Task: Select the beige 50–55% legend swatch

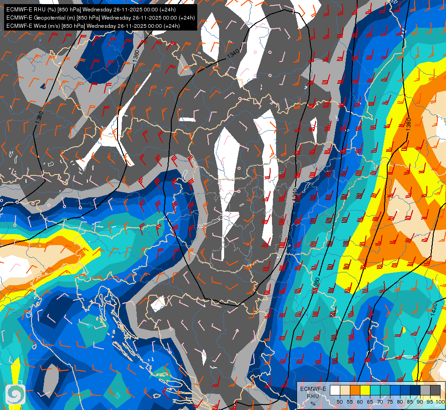Action: tap(345, 390)
